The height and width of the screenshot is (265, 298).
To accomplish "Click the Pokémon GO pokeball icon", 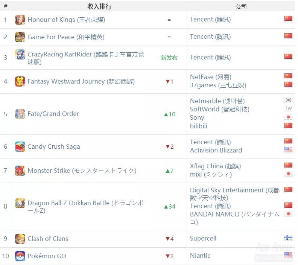I will 20,256.
